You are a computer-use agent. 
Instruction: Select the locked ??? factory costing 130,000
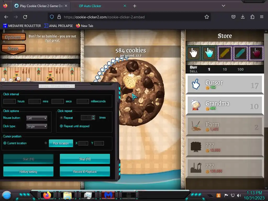tap(225, 168)
